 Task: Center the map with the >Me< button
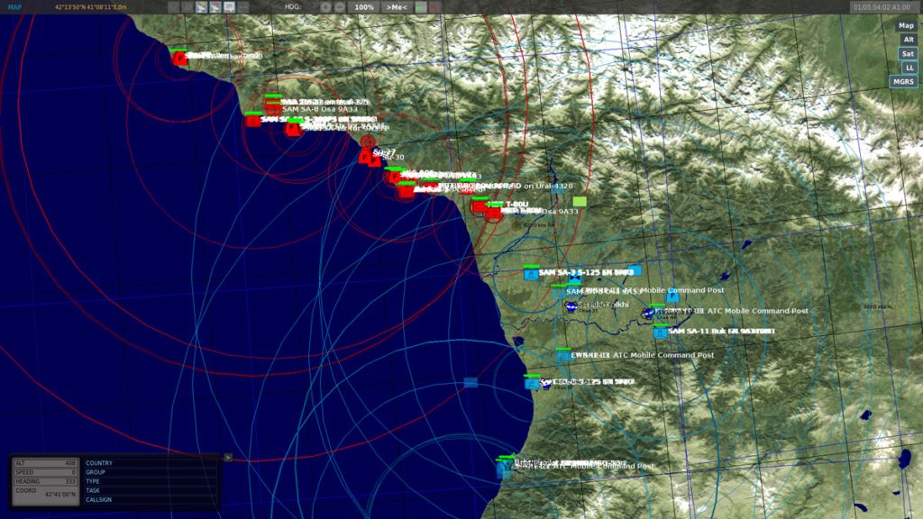[x=397, y=7]
